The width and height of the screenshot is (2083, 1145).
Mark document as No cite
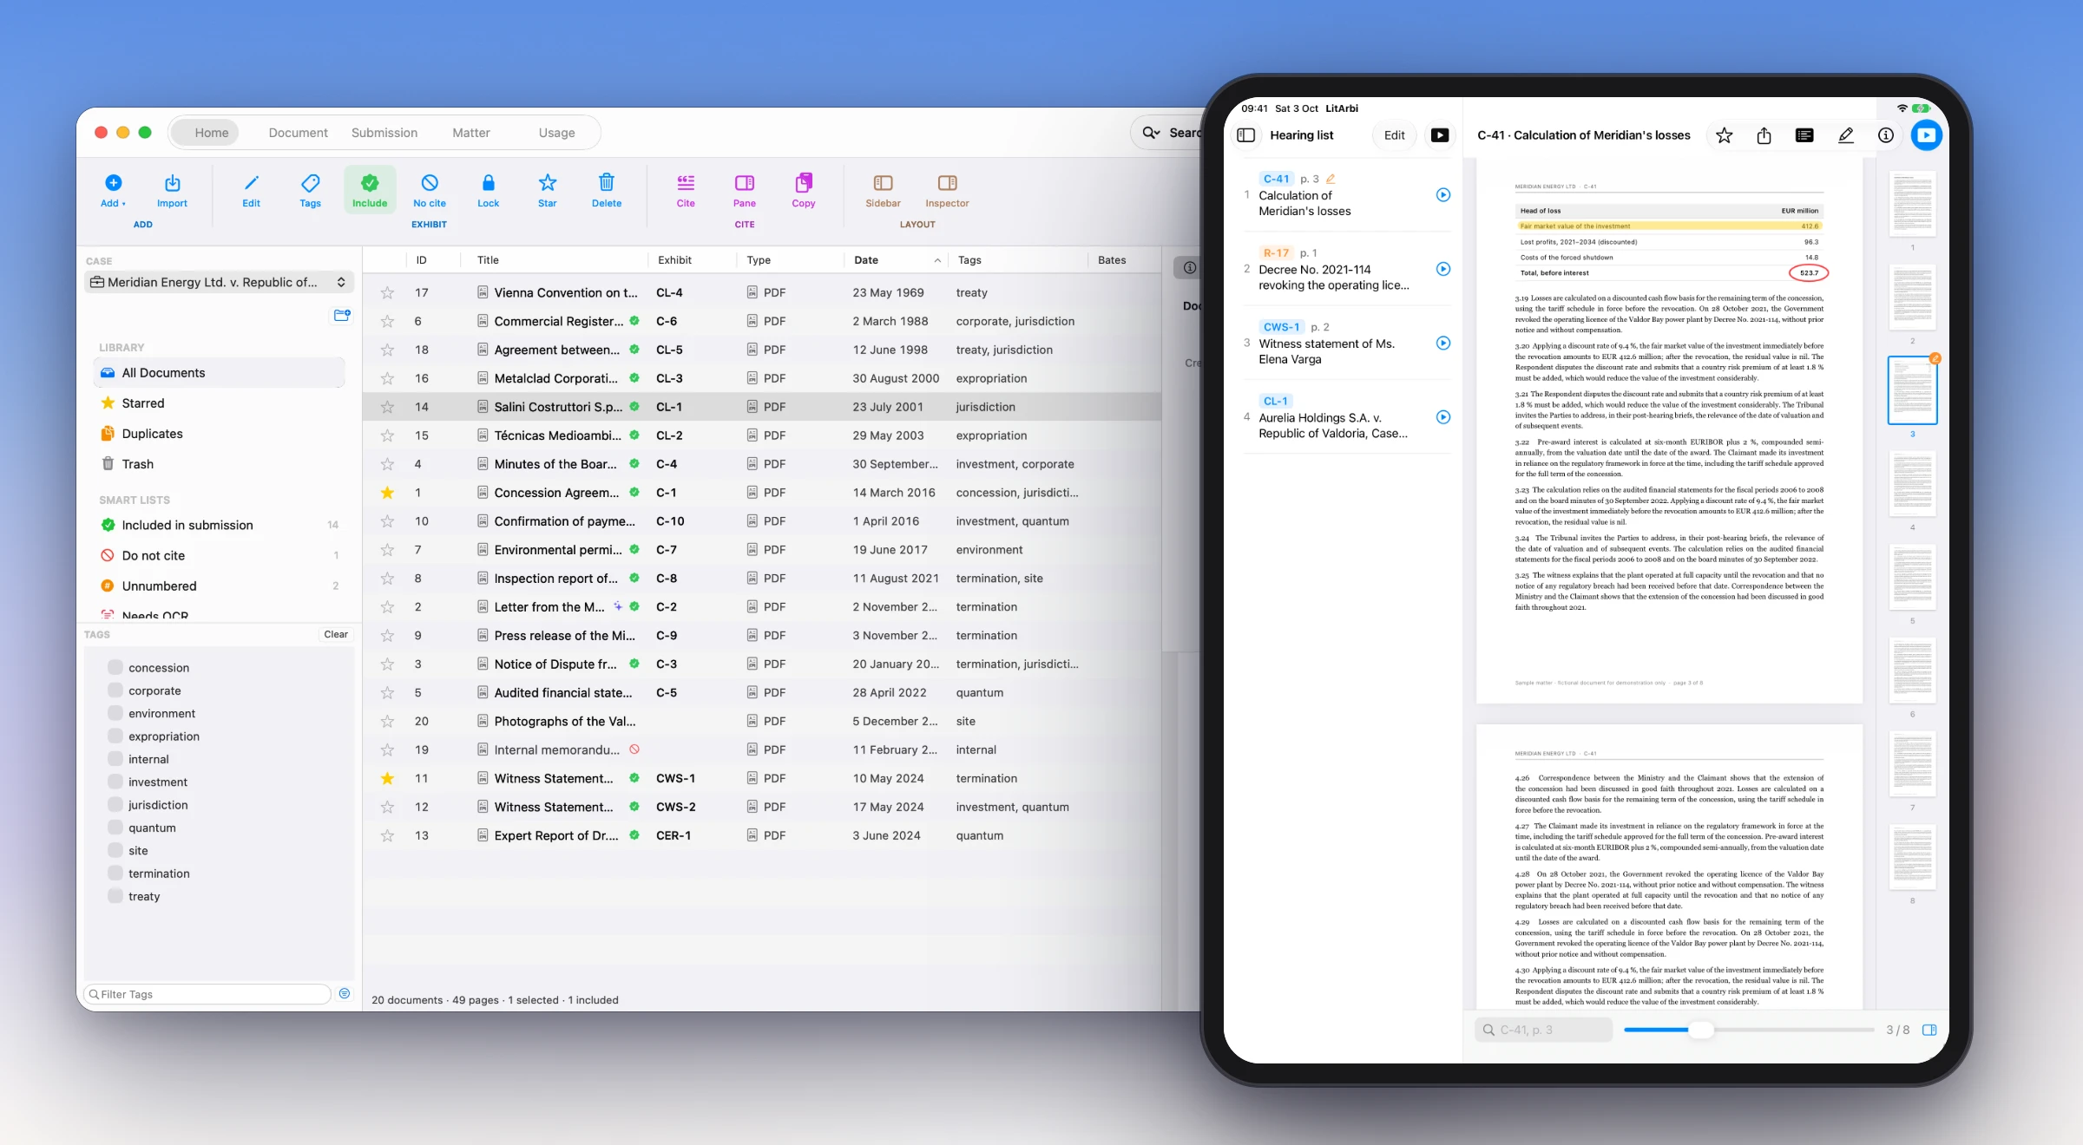[x=430, y=190]
